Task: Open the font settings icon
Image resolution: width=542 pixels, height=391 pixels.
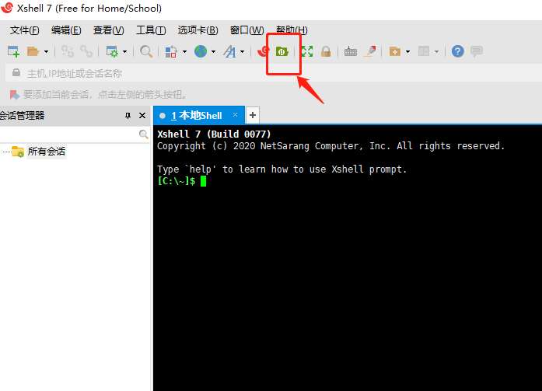Action: point(229,51)
